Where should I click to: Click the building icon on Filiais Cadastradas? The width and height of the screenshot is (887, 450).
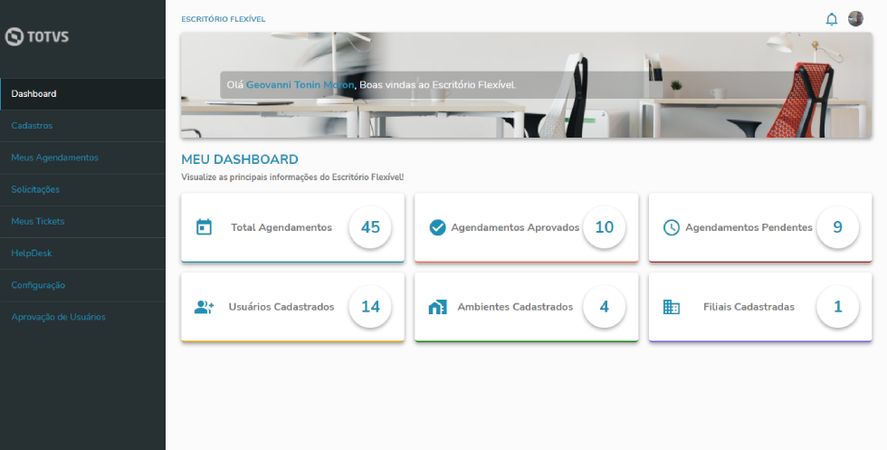pyautogui.click(x=671, y=307)
